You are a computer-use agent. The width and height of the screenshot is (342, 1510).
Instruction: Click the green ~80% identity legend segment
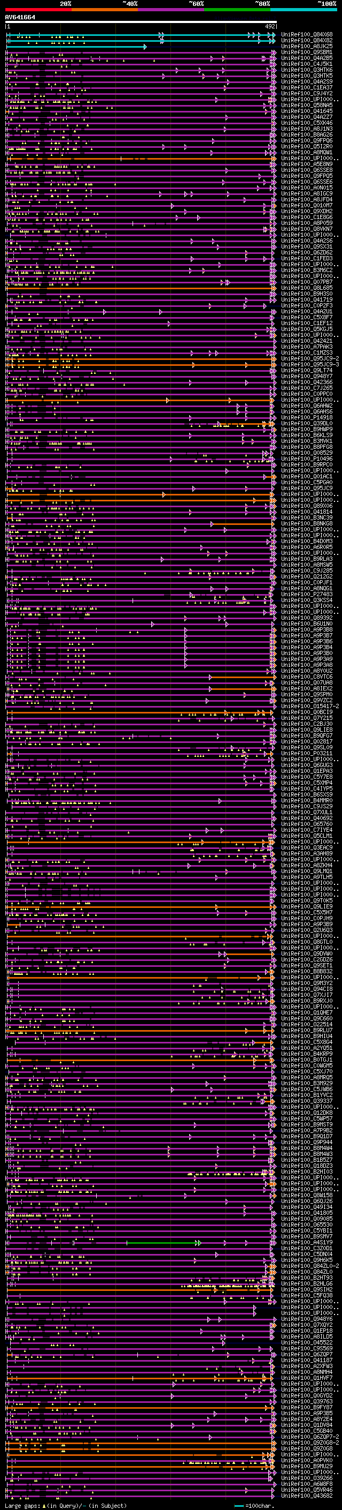(x=237, y=10)
